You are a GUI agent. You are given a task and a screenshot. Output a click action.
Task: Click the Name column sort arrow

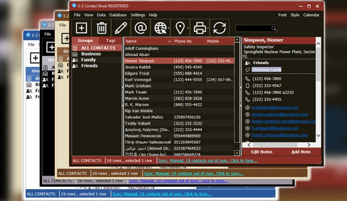pos(169,42)
